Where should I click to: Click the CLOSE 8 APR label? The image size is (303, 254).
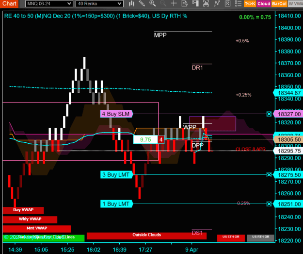pyautogui.click(x=251, y=149)
